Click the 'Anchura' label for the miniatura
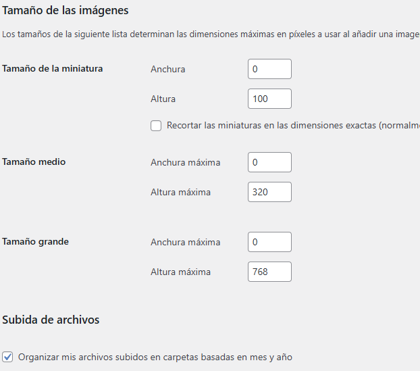 [168, 69]
